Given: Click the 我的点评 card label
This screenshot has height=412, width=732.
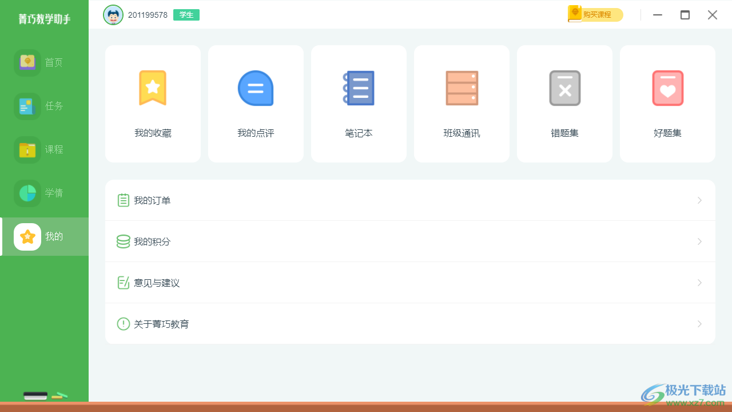Looking at the screenshot, I should pos(256,133).
